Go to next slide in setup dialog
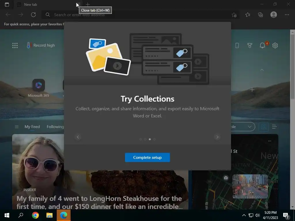Screen dimensions: 295x221 point(217,137)
